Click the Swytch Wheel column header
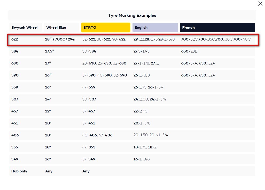This screenshot has width=265, height=190. (x=25, y=27)
